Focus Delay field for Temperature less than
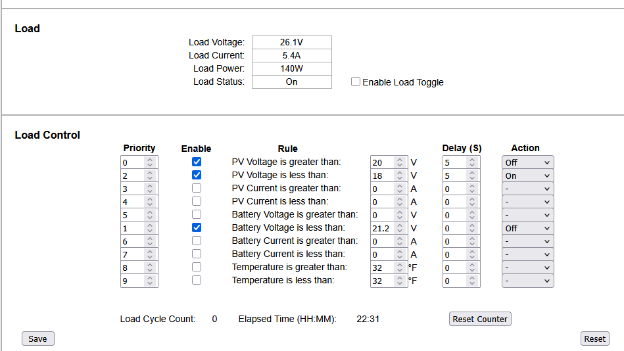This screenshot has width=624, height=351. pyautogui.click(x=461, y=281)
